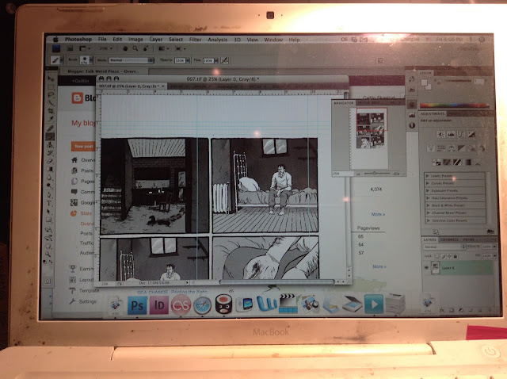Screen dimensions: 507x379
Task: Toggle lock position in Layers panel
Action: (449, 256)
